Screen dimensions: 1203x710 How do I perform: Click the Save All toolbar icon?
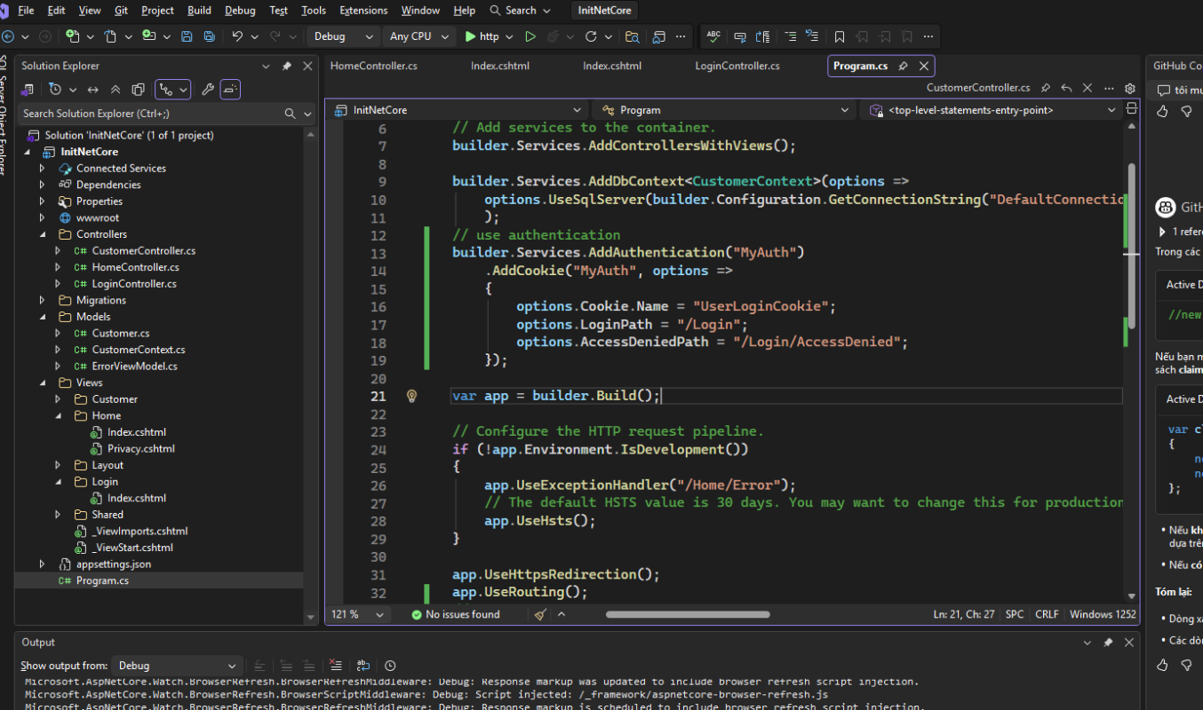[x=209, y=36]
